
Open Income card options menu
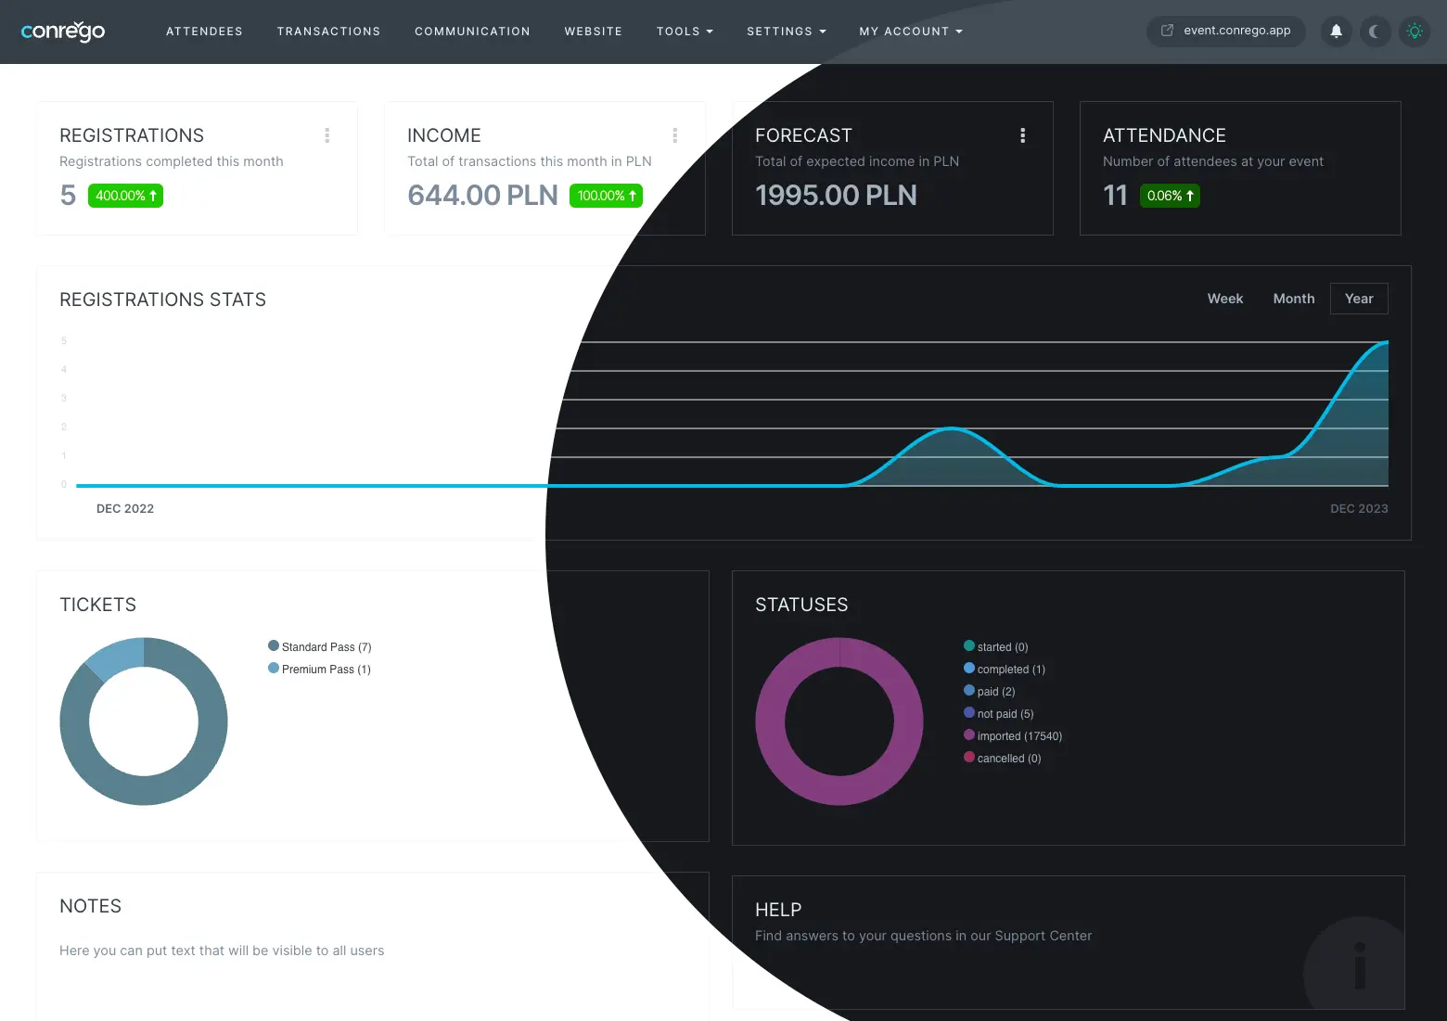675,135
